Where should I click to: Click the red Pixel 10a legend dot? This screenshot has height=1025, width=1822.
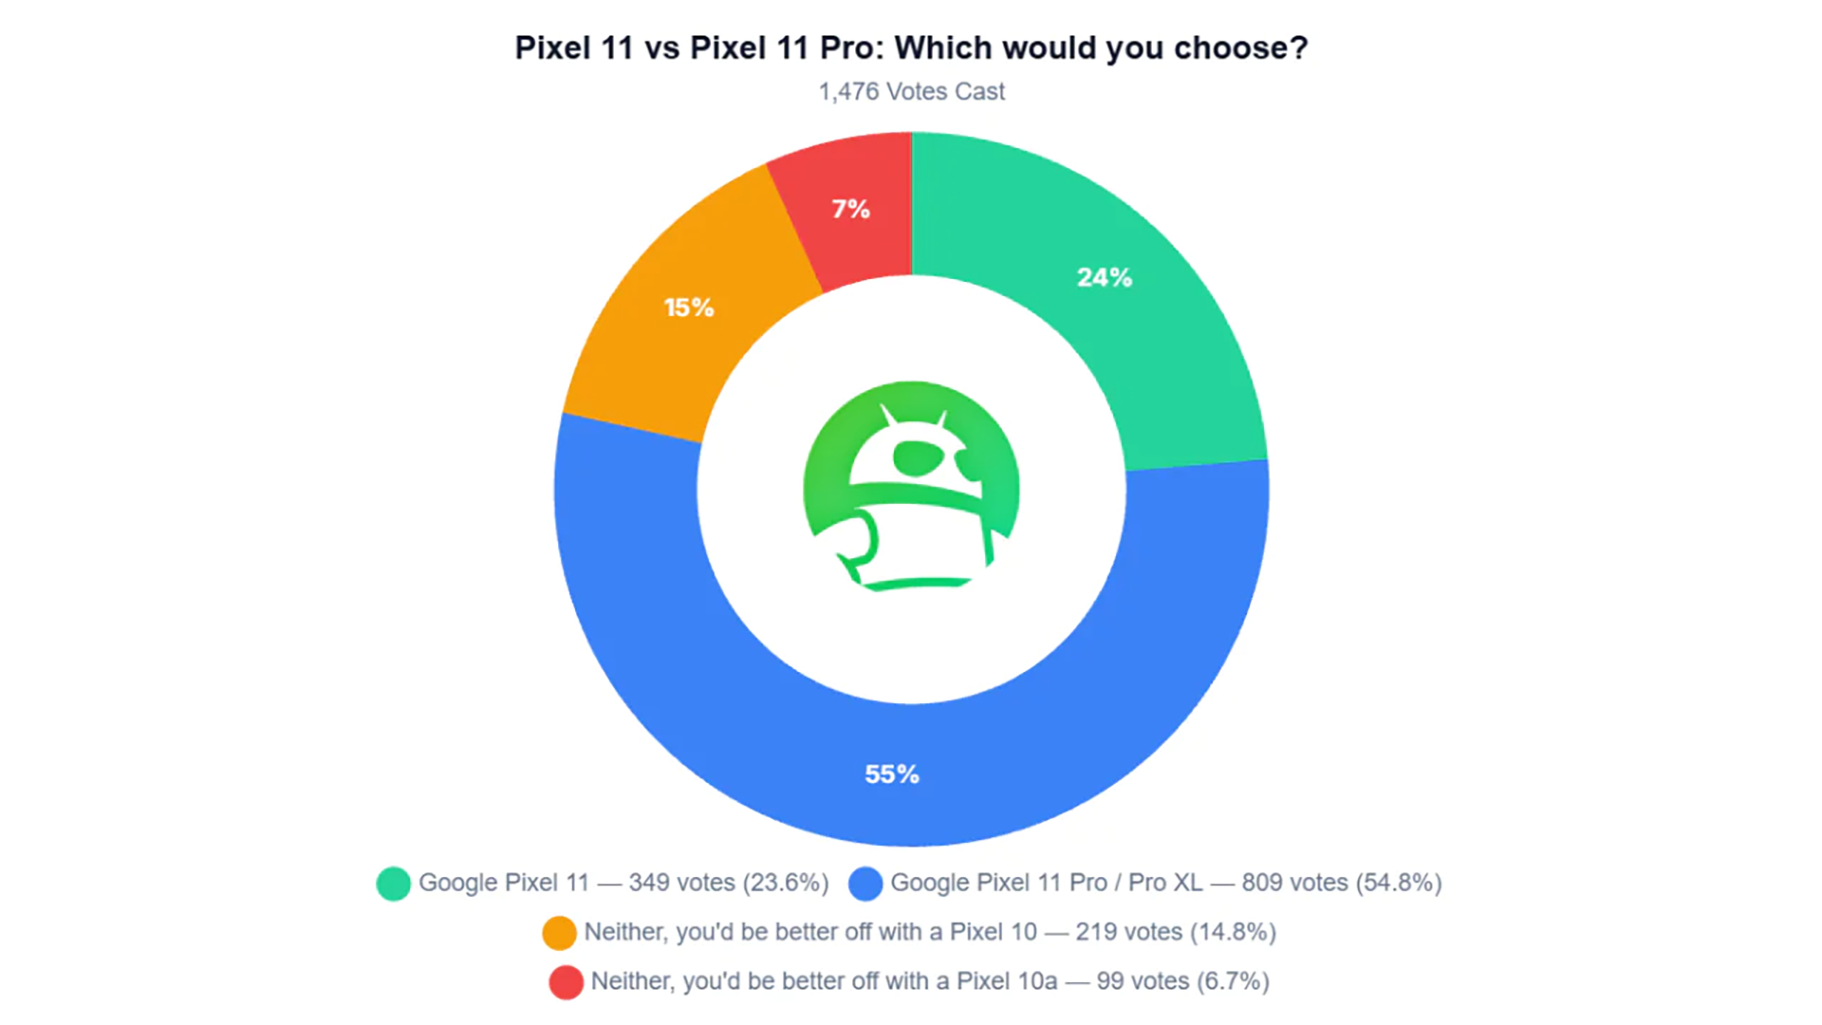pos(566,982)
